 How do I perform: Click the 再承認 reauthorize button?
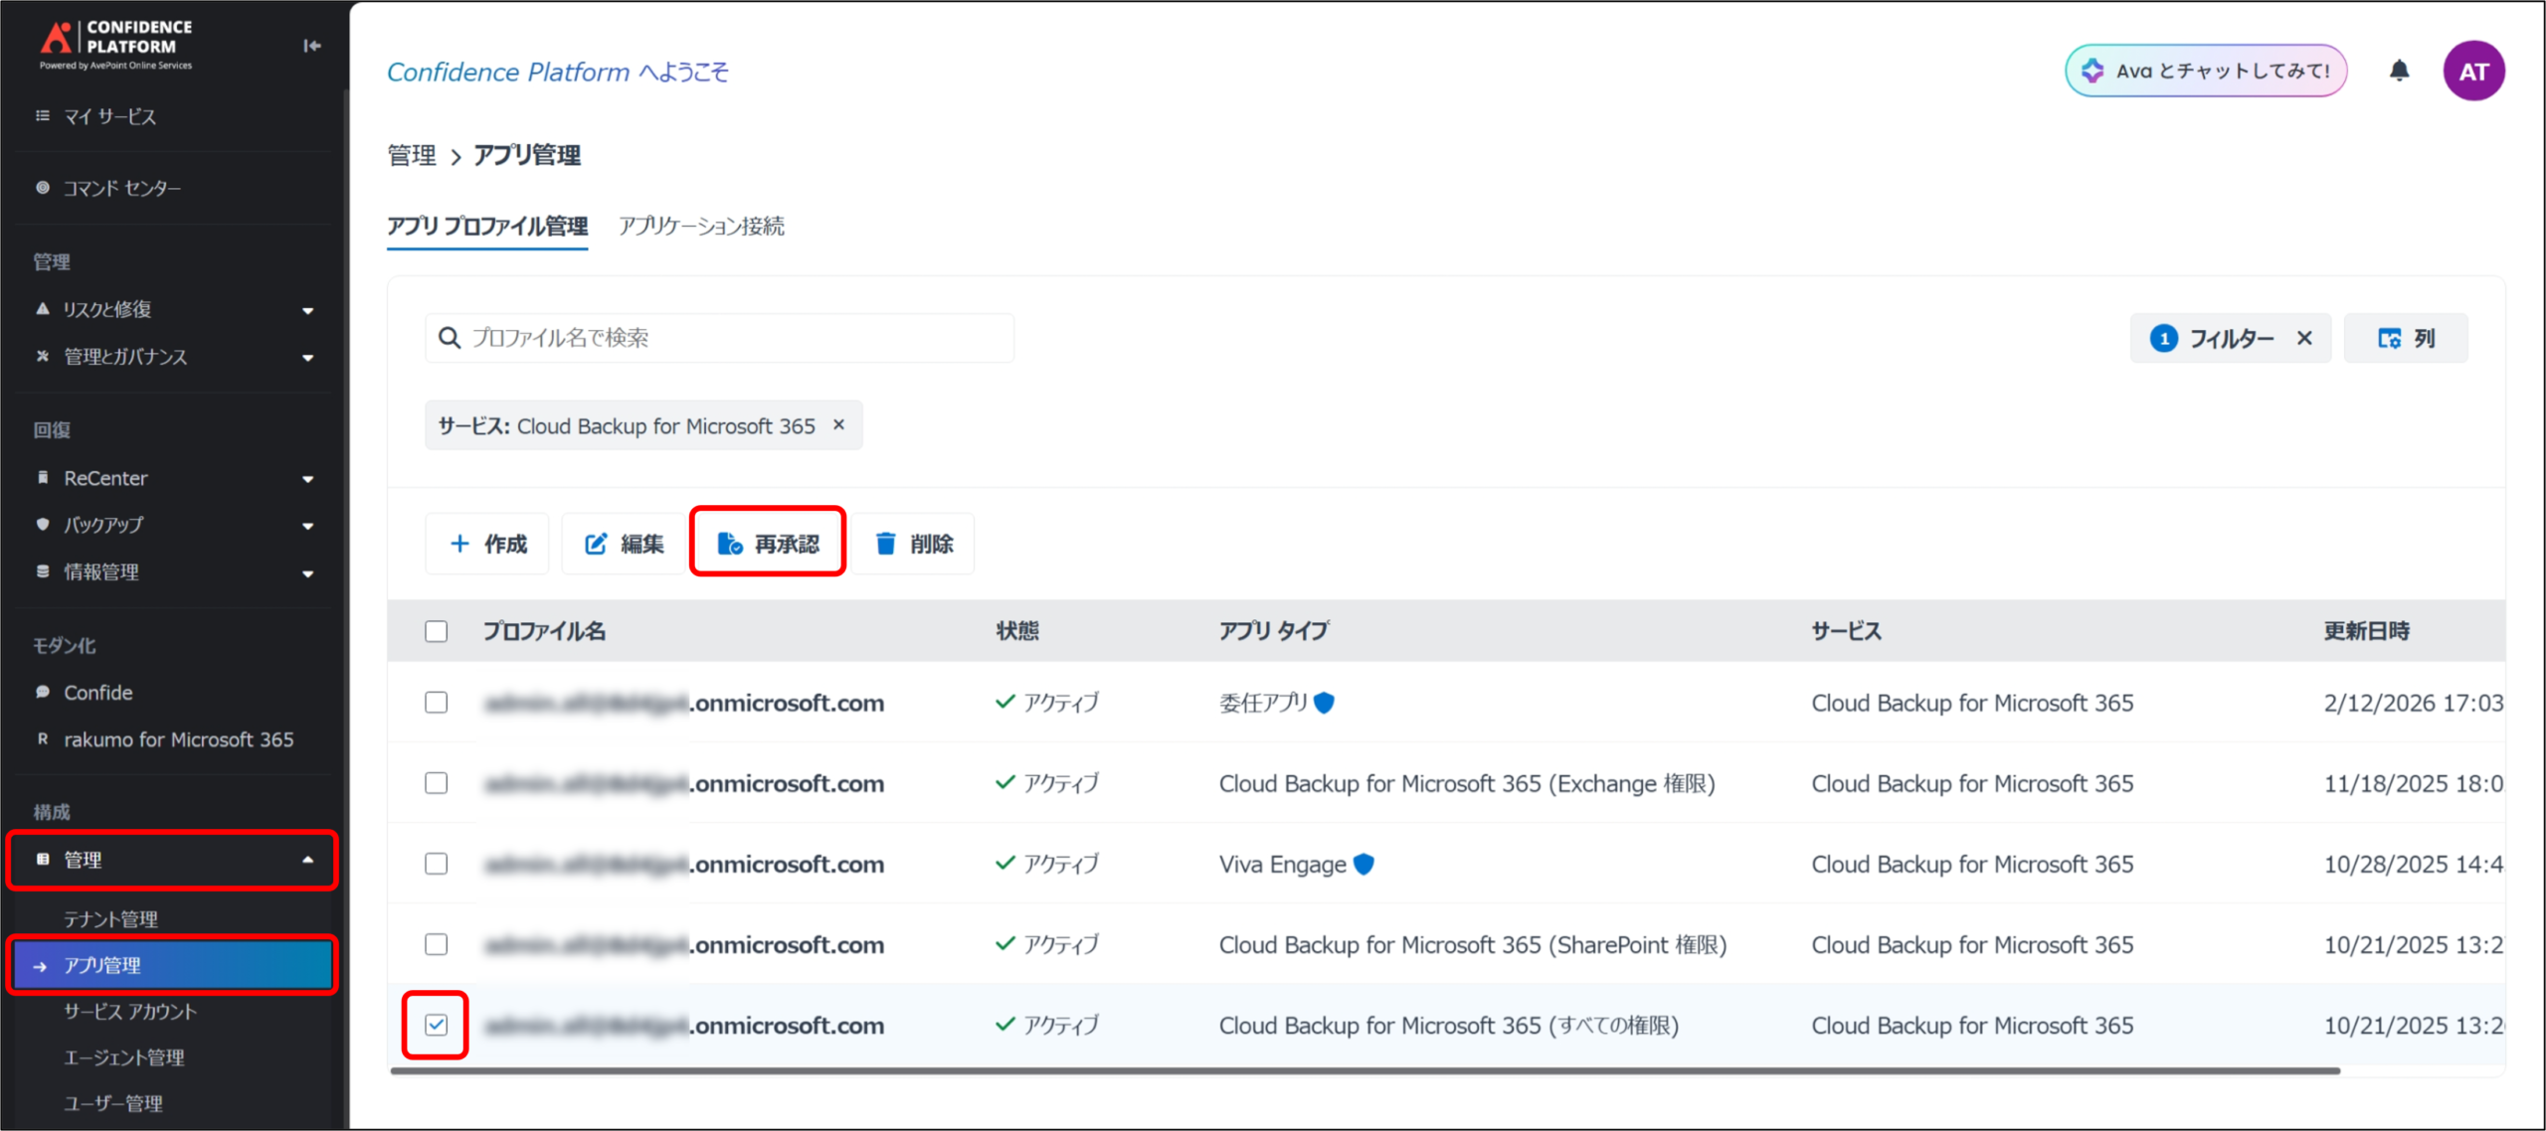point(768,544)
